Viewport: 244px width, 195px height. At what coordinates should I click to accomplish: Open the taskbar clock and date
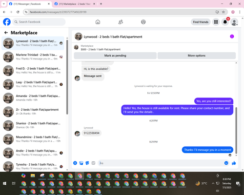click(x=227, y=183)
